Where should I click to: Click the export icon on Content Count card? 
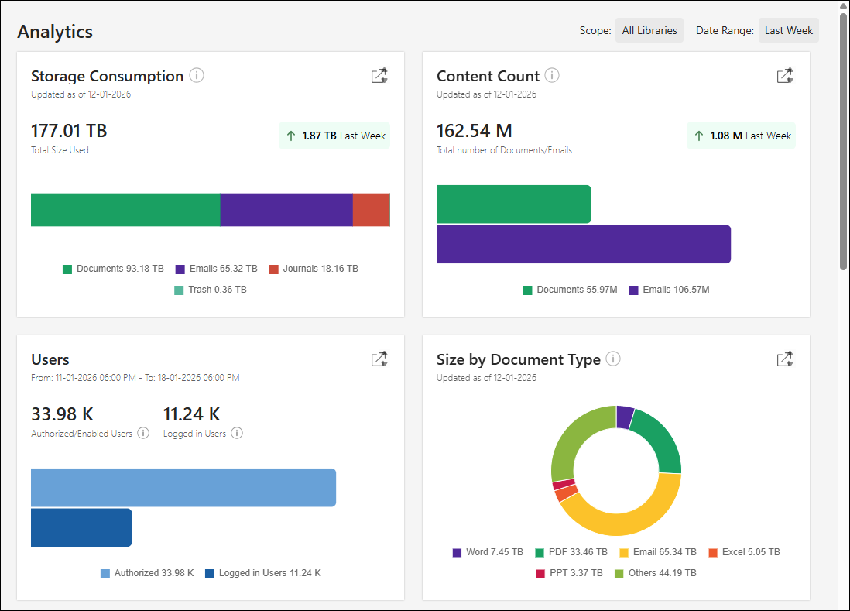(x=785, y=75)
